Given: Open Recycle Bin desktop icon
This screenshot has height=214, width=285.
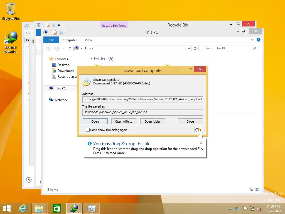Looking at the screenshot, I should [11, 11].
